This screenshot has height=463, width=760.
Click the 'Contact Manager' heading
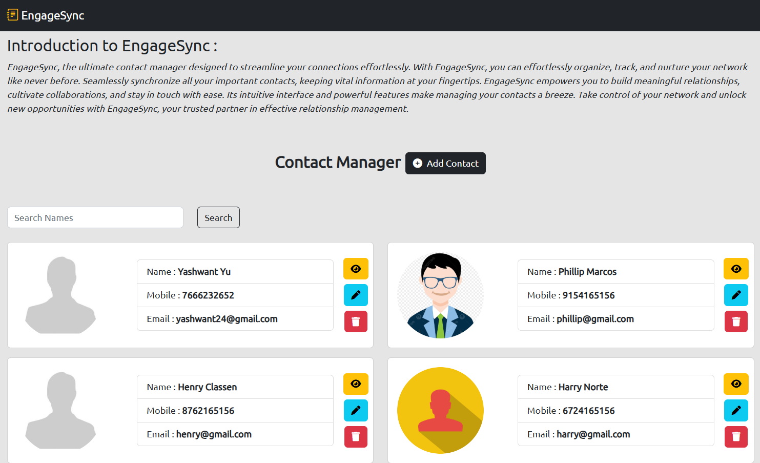[338, 163]
